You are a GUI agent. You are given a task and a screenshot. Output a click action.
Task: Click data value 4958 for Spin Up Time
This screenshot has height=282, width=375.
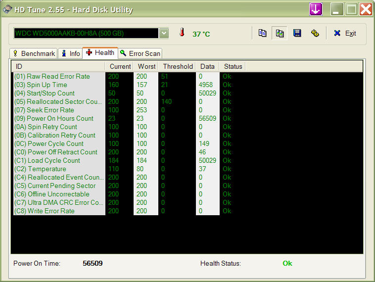coord(206,85)
